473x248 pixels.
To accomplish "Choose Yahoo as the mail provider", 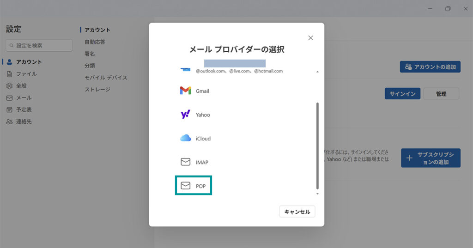I will 195,115.
